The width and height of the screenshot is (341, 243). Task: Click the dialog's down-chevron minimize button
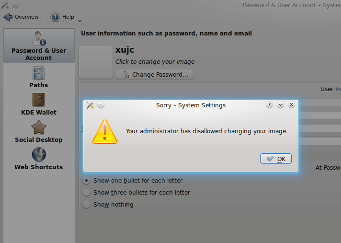pos(280,105)
